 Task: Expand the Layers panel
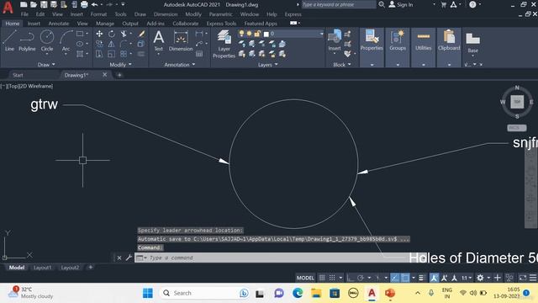pyautogui.click(x=267, y=65)
